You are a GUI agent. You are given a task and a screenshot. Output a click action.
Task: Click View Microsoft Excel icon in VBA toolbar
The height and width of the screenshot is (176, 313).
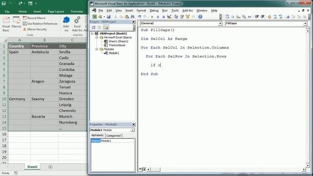(94, 17)
